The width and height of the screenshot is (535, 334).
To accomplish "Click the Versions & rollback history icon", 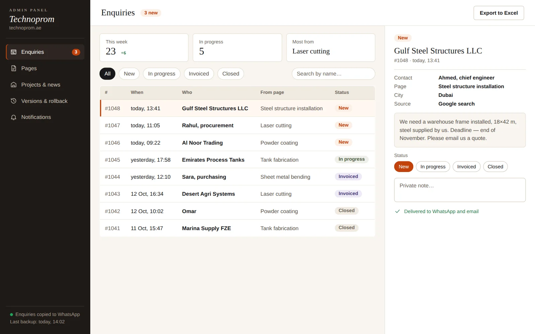I will [x=14, y=101].
